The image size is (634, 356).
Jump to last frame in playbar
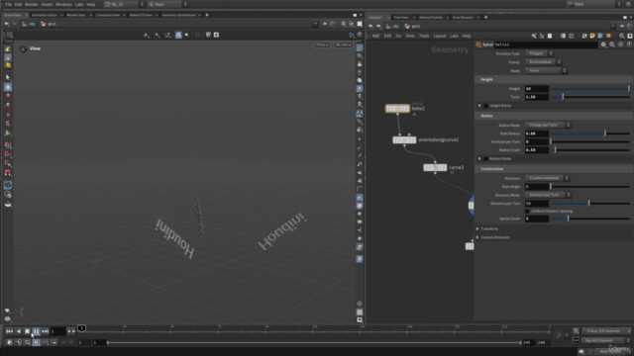pyautogui.click(x=45, y=331)
